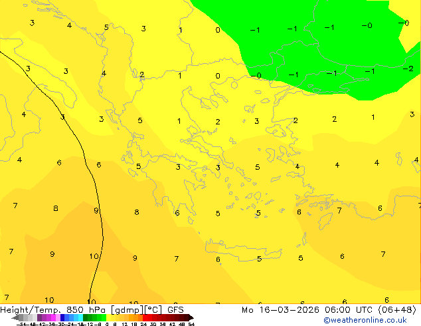Click the '-54' legend scale label
421x326 pixels.
tap(21, 325)
